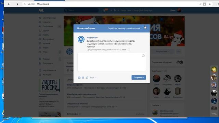Play the current track in header player
The height and width of the screenshot is (123, 219).
tap(115, 10)
